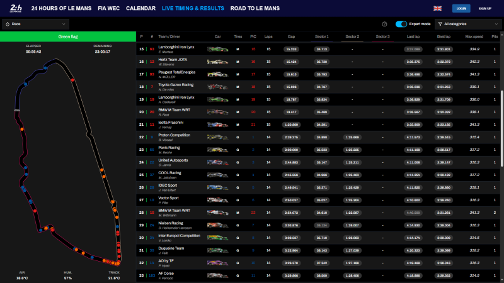Click the track temperature value
Screen dimensions: 504x283
pyautogui.click(x=114, y=278)
